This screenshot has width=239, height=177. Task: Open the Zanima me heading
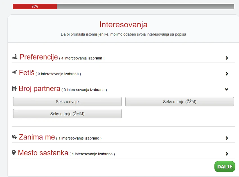coord(37,137)
